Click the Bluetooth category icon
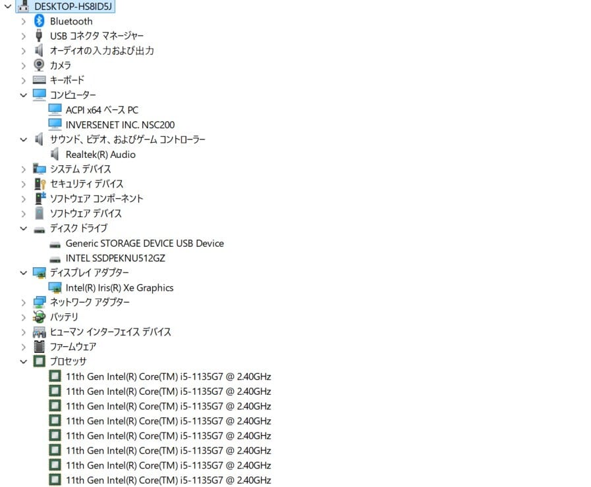The height and width of the screenshot is (487, 591). click(39, 20)
